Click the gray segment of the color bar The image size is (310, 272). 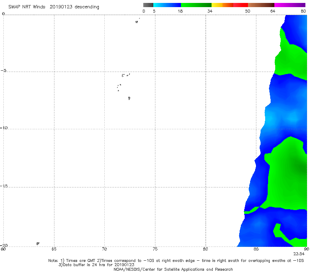(x=148, y=5)
